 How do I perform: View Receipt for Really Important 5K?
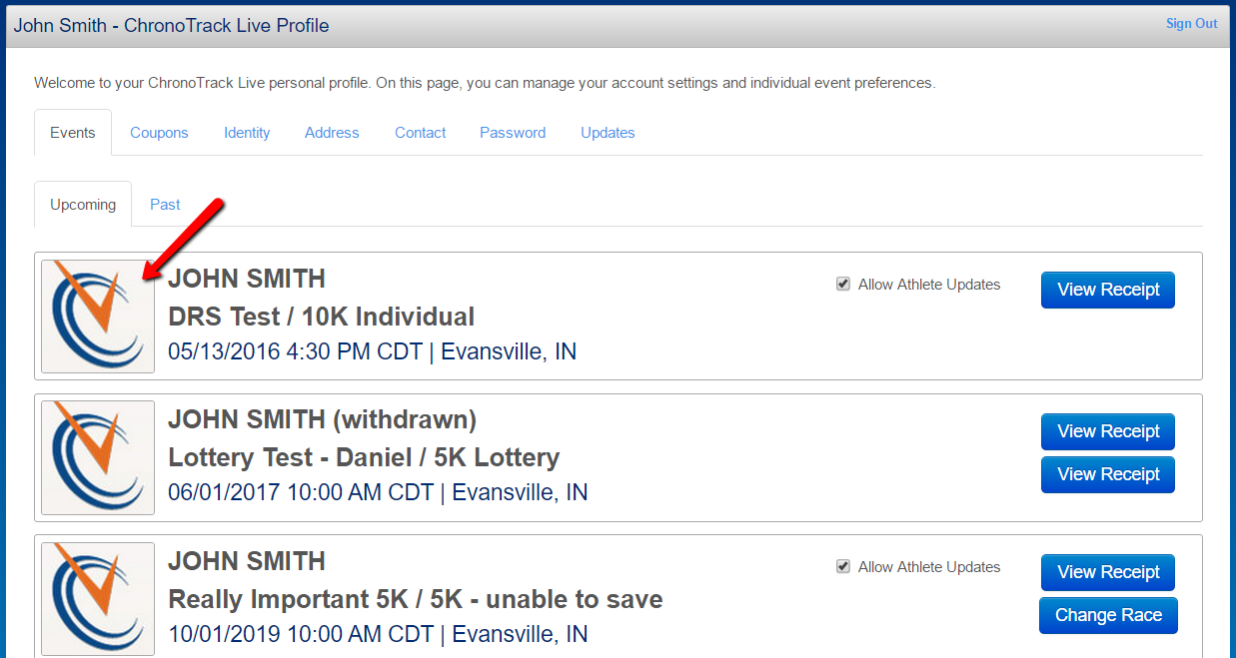1108,572
